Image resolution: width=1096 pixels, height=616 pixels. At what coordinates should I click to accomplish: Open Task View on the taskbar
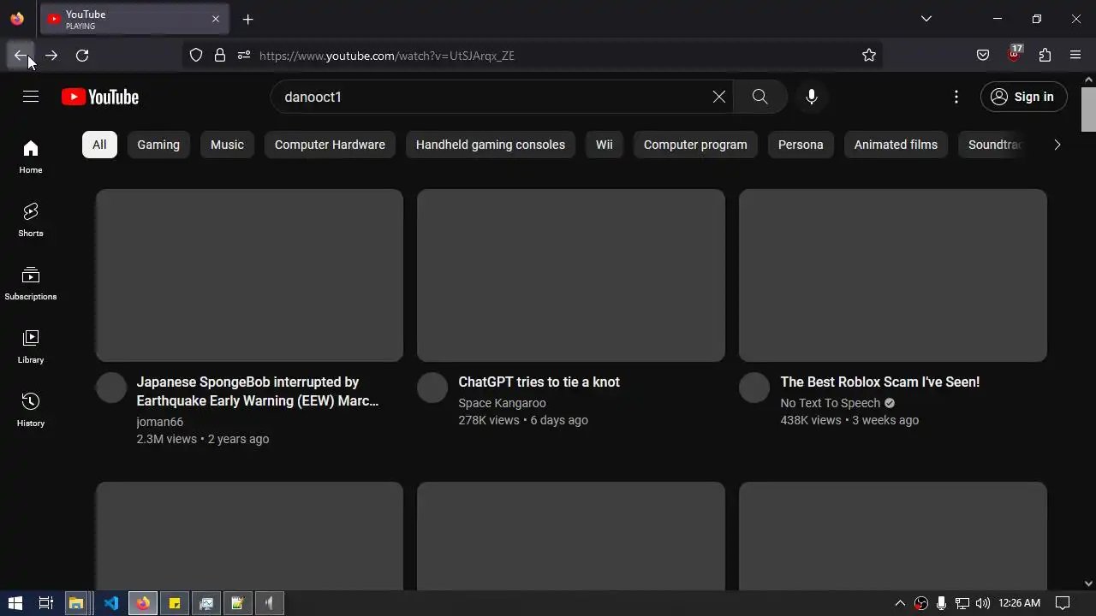[46, 603]
